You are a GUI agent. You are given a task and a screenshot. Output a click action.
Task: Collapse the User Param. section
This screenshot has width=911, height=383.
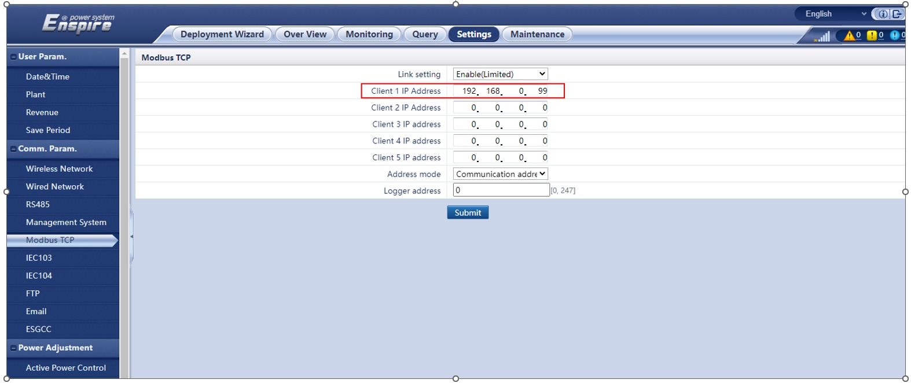tap(13, 57)
